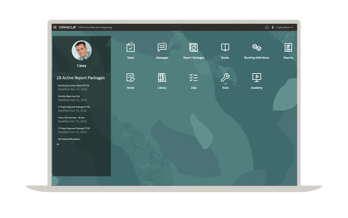Open Report Packages
Screen dimensions: 348x218
[193, 48]
